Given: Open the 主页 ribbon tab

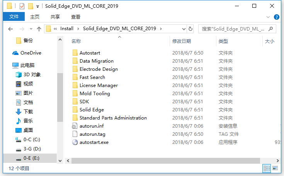Looking at the screenshot, I should (35, 17).
